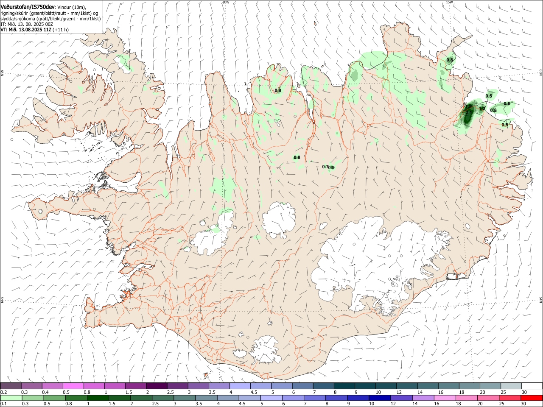Select lower-row swatch between 0.5 and 0.8
The image size is (543, 407).
pyautogui.click(x=54, y=398)
